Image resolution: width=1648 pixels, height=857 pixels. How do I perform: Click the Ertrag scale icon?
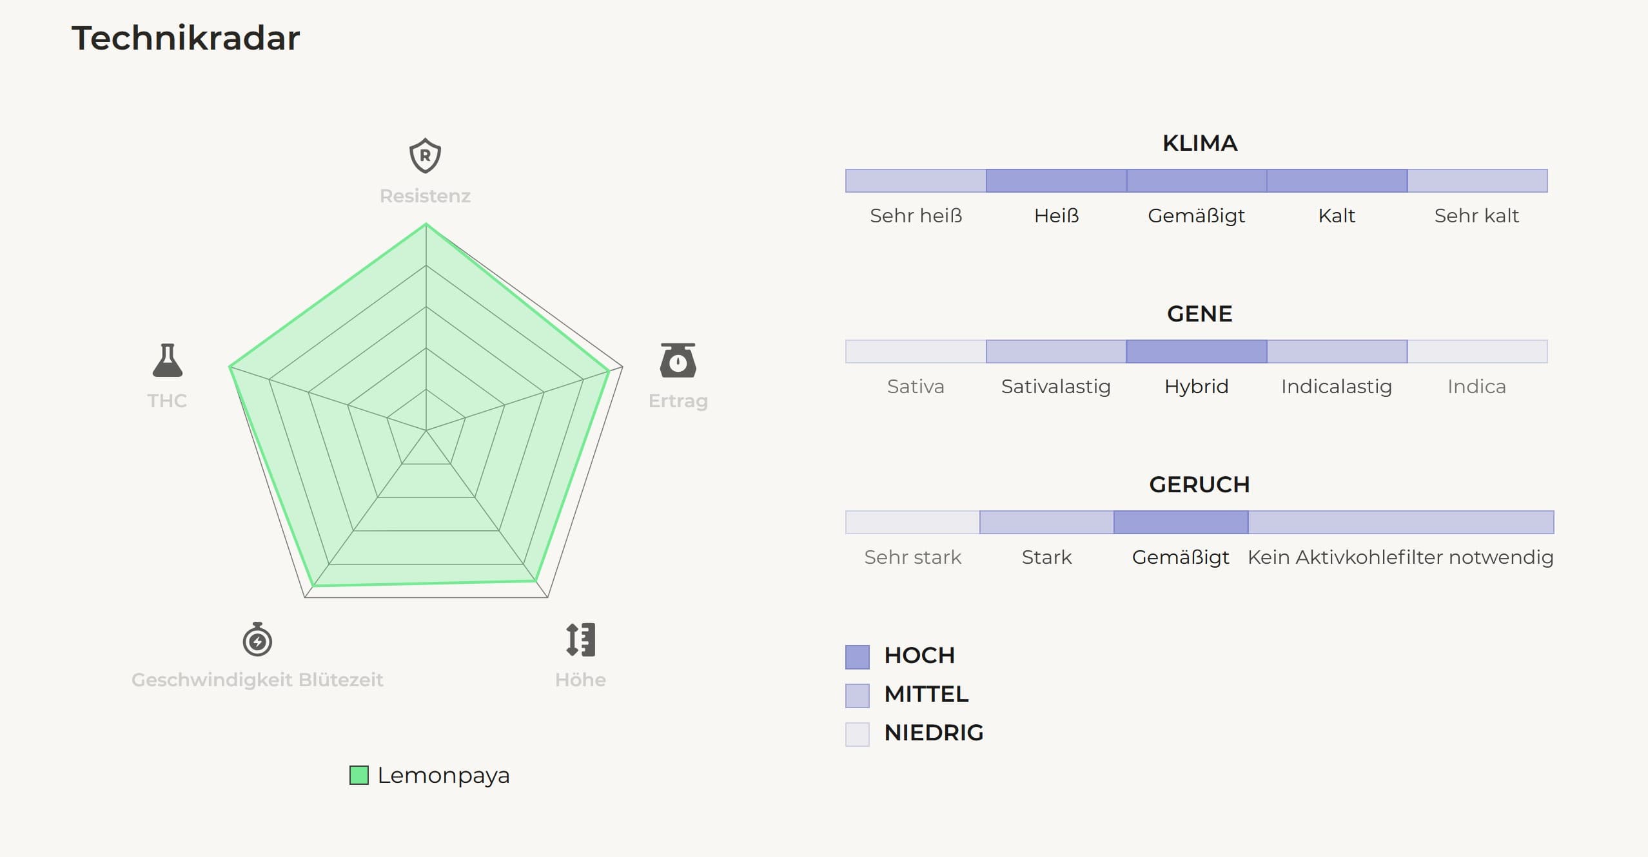tap(678, 360)
